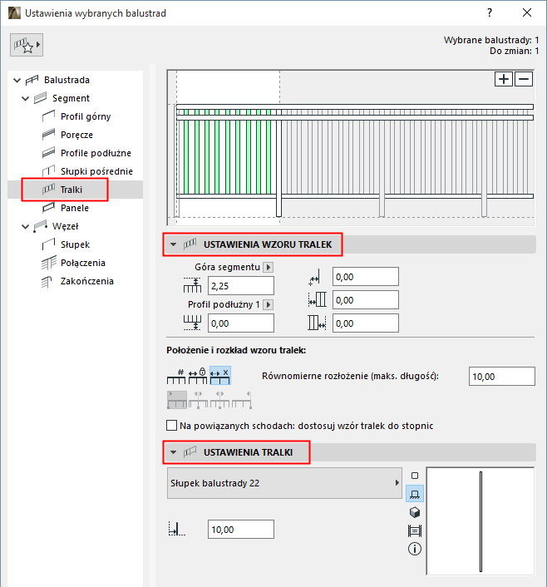
Task: Zoom out the railing preview with minus
Action: (524, 79)
